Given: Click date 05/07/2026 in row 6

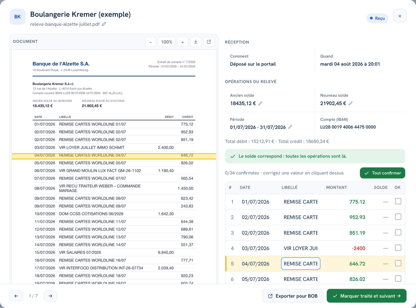Looking at the screenshot, I should [256, 279].
